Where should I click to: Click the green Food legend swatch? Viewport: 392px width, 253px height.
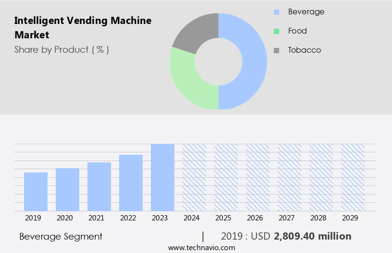tap(276, 31)
